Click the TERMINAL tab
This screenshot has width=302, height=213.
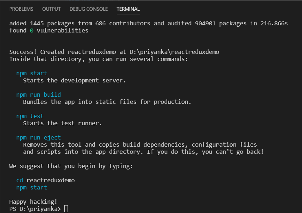pos(128,9)
